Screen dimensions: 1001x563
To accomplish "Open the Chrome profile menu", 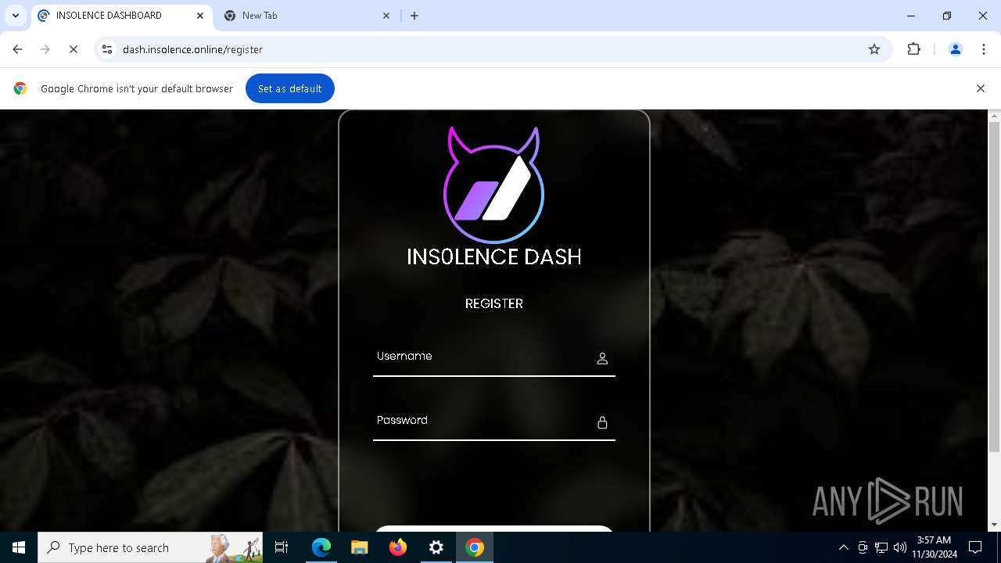I will [955, 49].
